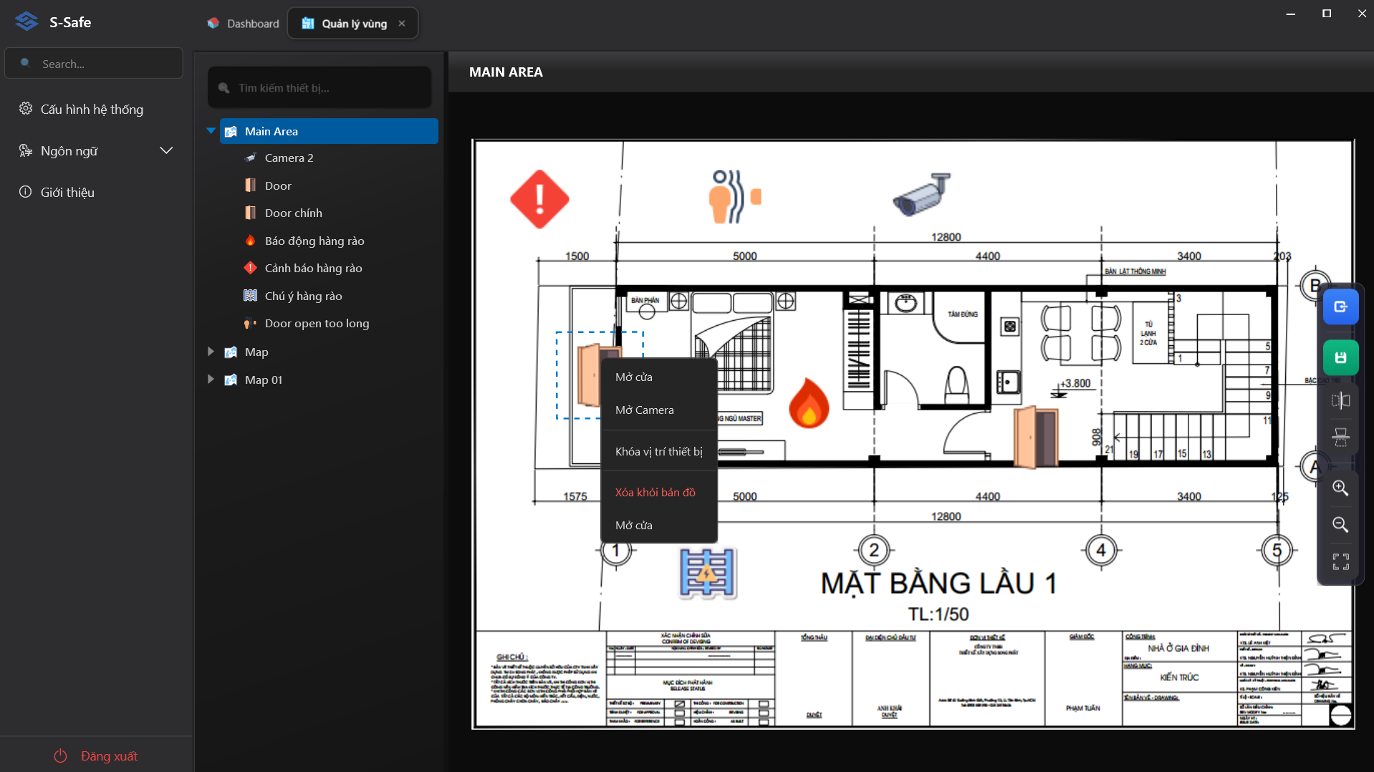This screenshot has height=772, width=1374.
Task: Toggle fullscreen map view
Action: [x=1340, y=561]
